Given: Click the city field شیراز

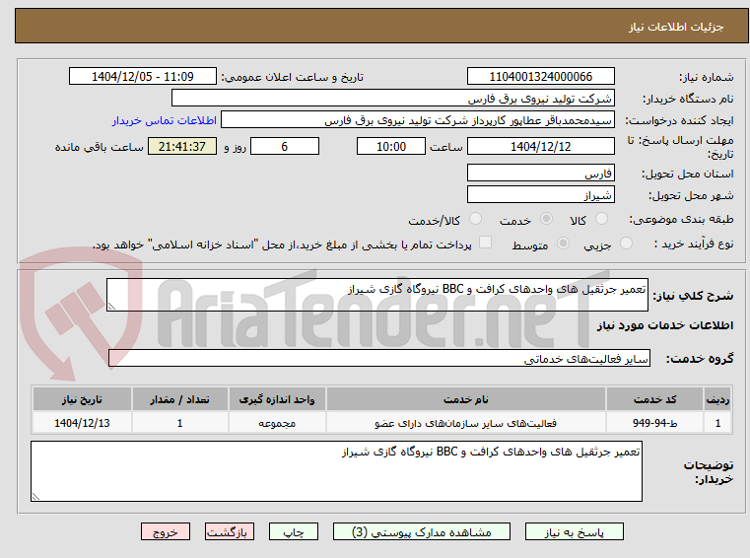Looking at the screenshot, I should point(540,195).
